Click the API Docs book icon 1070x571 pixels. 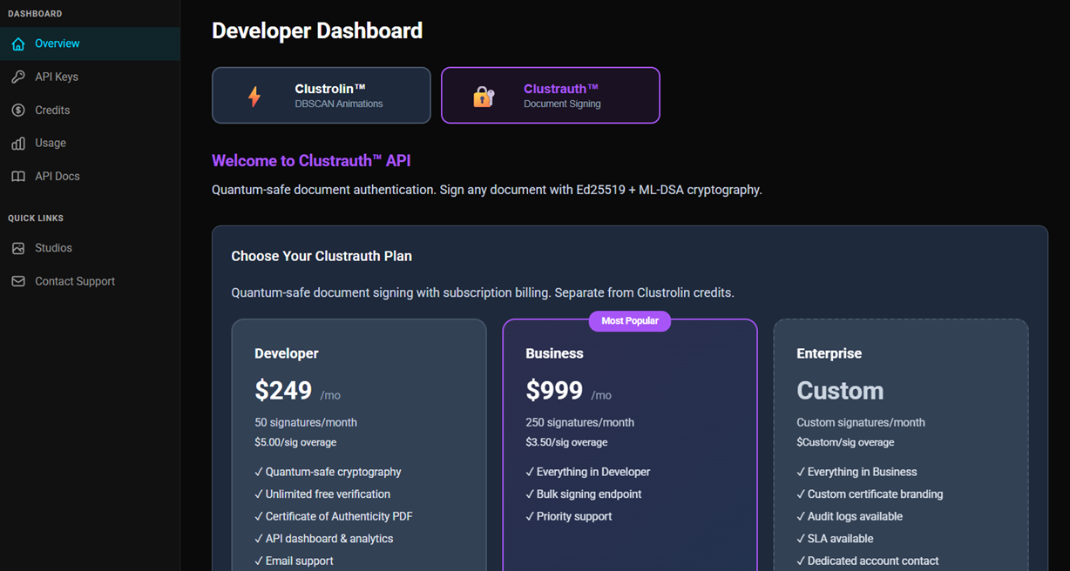click(18, 176)
